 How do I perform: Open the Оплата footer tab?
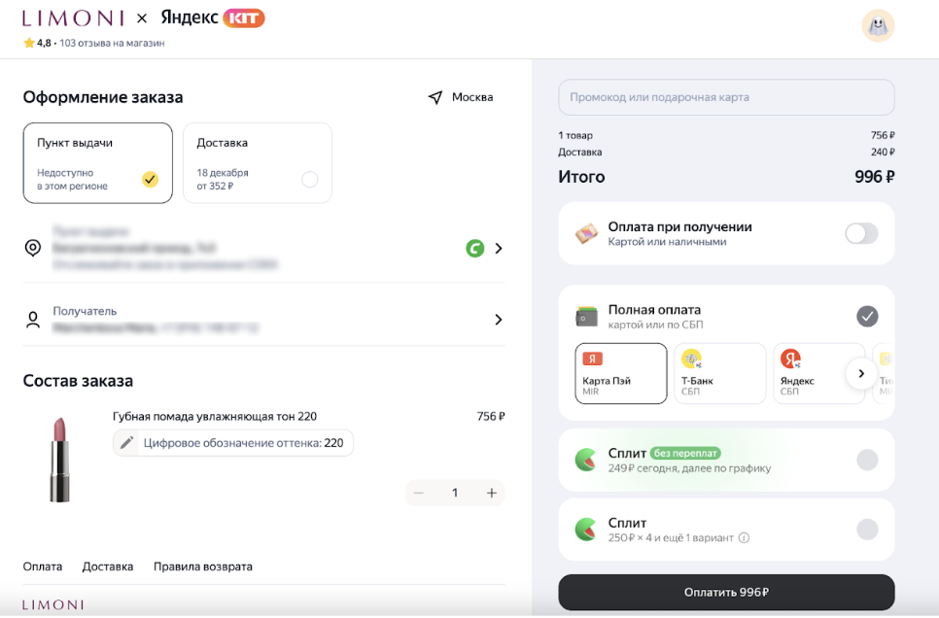[43, 566]
